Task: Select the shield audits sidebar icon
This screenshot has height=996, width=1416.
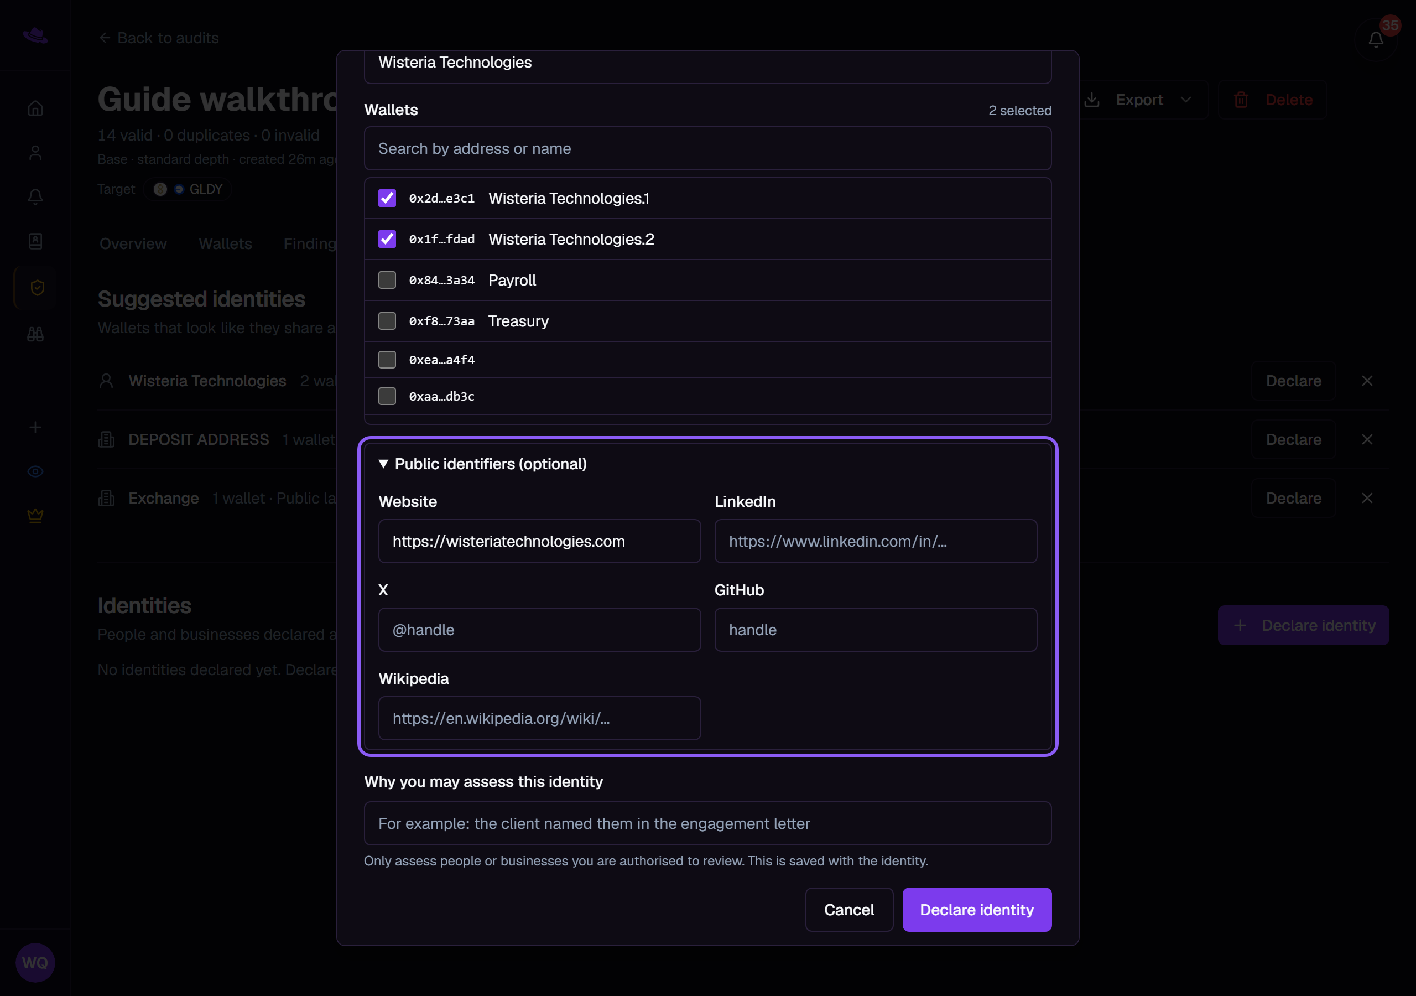Action: coord(37,288)
